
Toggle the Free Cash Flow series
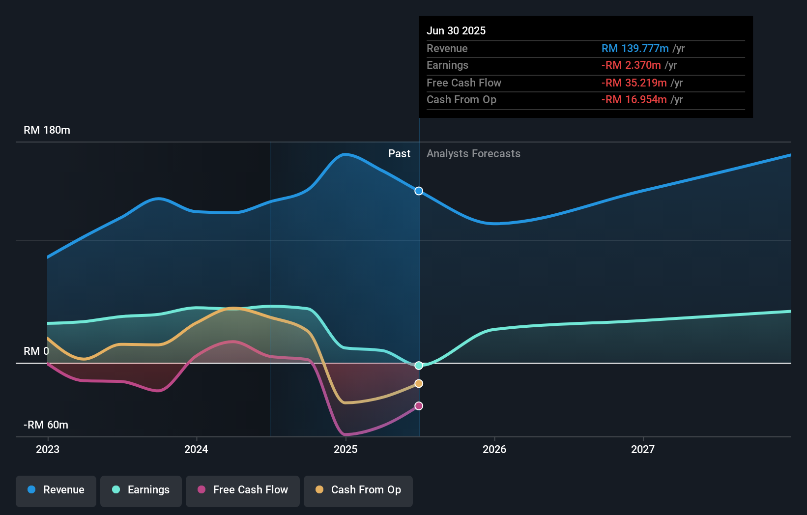[x=242, y=490]
